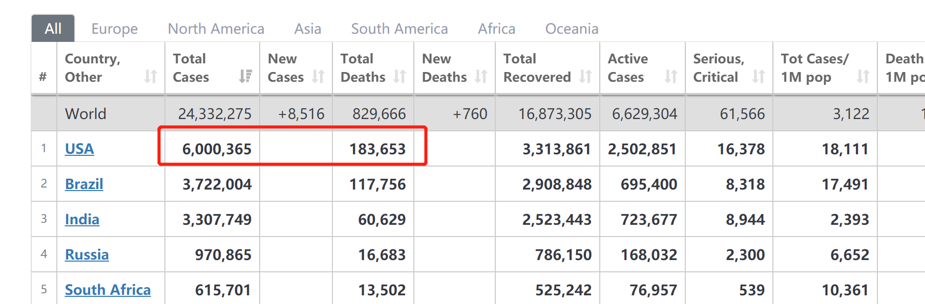
Task: Click the Active Cases column header
Action: (x=642, y=68)
